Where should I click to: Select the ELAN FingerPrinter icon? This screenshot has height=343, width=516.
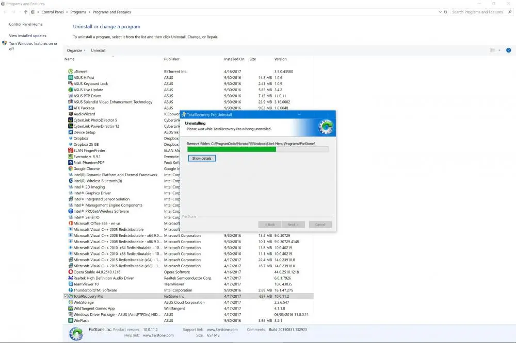pyautogui.click(x=70, y=150)
